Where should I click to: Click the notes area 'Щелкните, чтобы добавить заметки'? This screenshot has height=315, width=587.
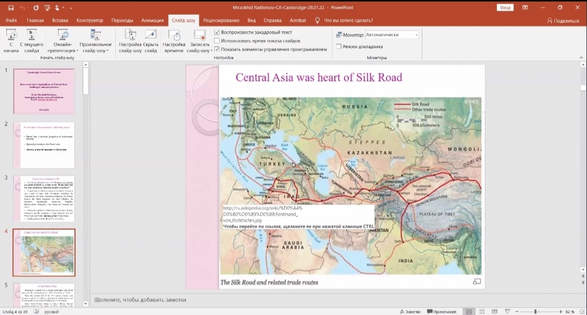tap(140, 300)
